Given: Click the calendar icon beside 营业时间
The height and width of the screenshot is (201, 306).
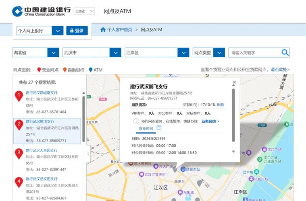Looking at the screenshot, I should [159, 128].
